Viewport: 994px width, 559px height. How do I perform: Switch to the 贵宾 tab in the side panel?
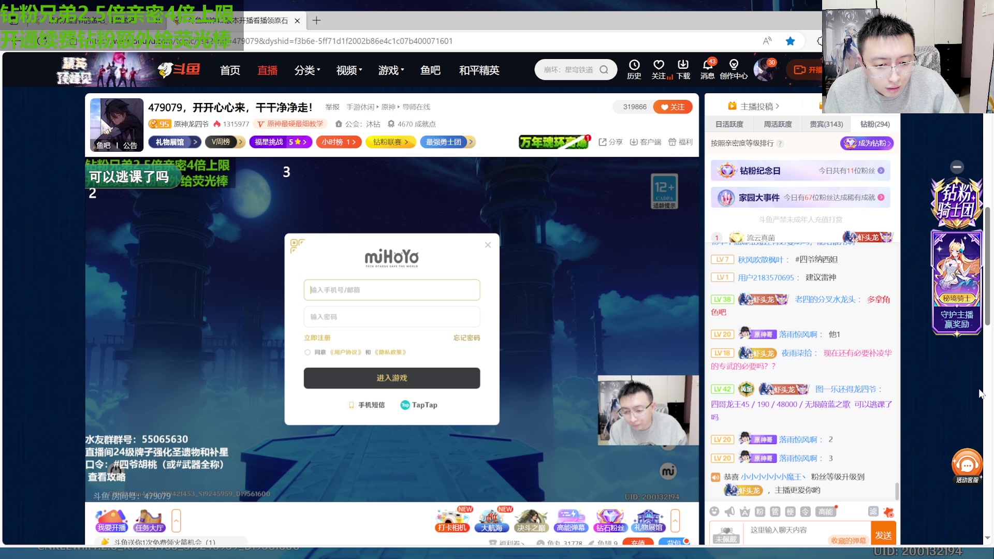pos(825,124)
